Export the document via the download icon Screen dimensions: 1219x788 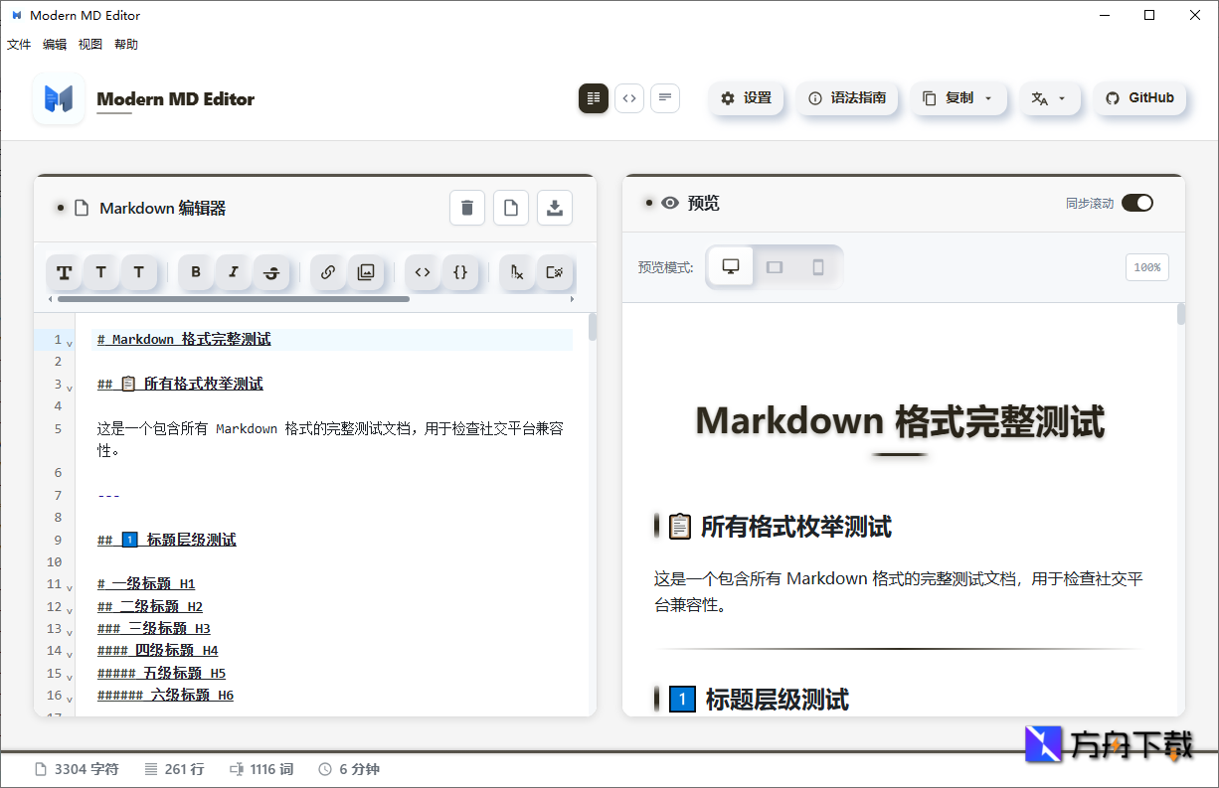pyautogui.click(x=555, y=208)
